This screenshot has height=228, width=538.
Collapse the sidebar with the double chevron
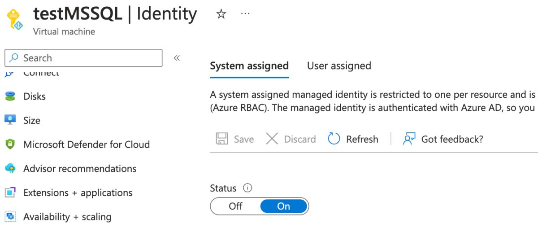click(x=177, y=58)
